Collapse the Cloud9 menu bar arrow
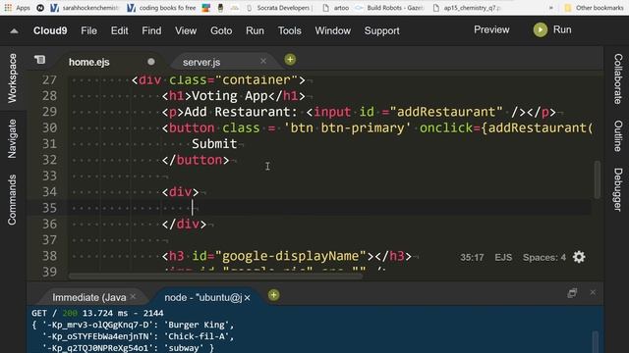 (14, 30)
